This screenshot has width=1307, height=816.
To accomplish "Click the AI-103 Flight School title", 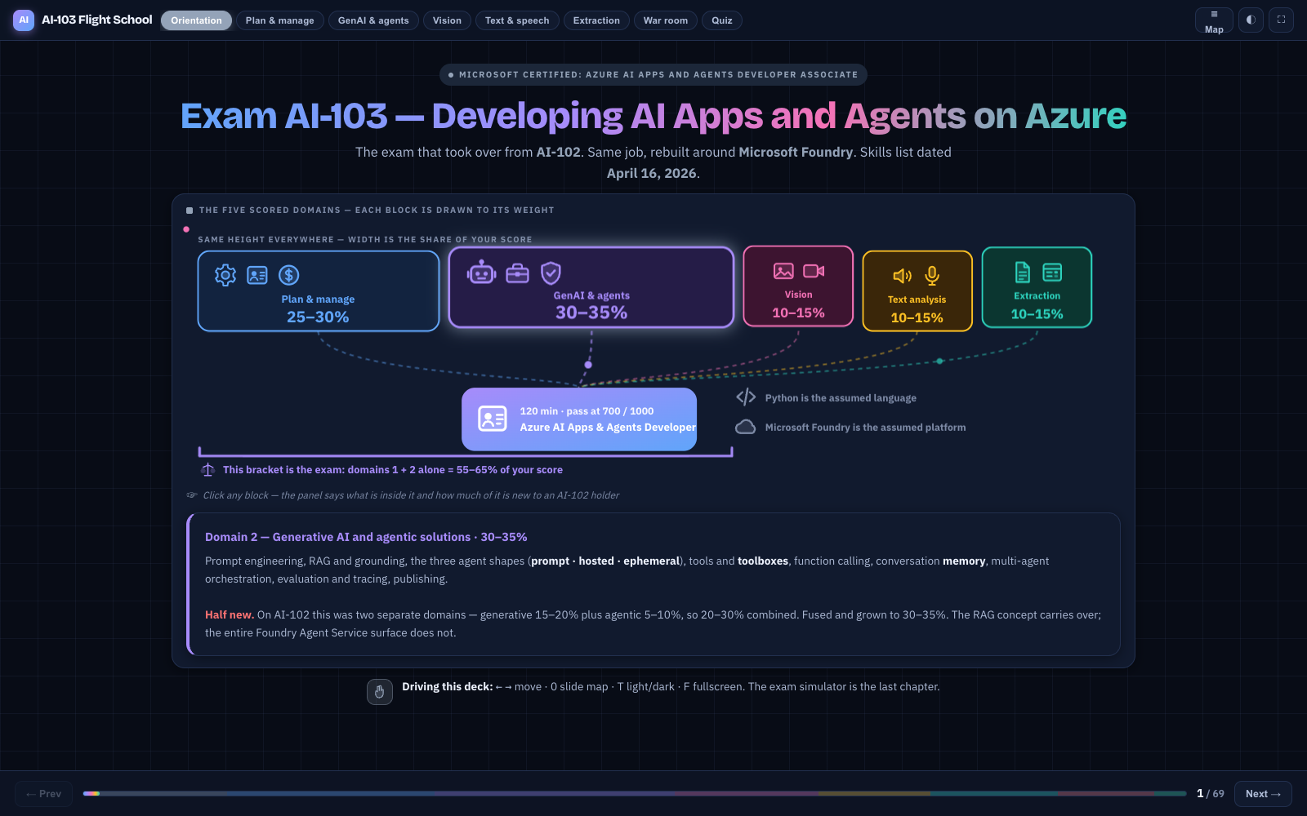I will tap(97, 20).
